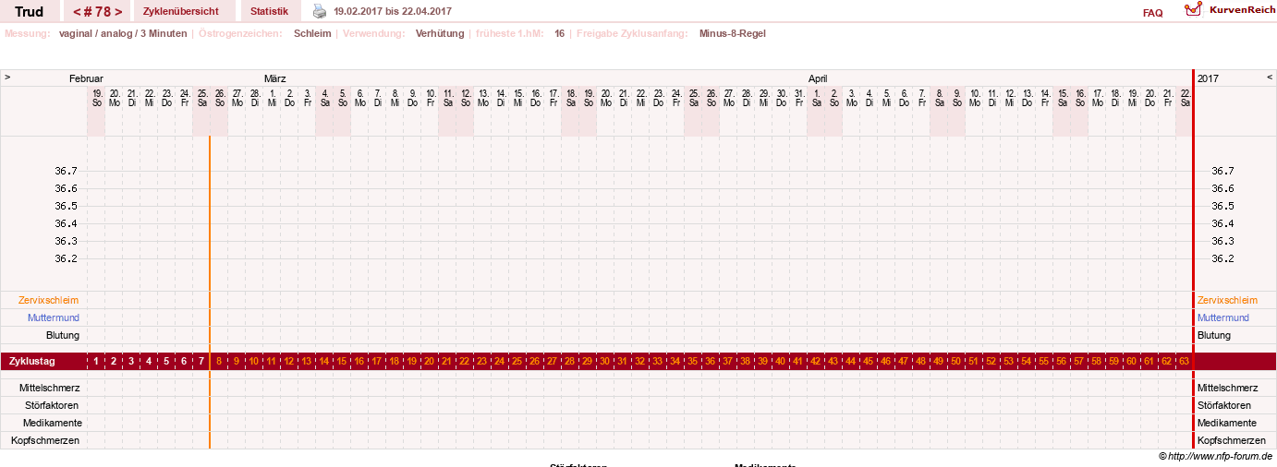Screen dimensions: 1277x467
Task: Select cycle day 14 in Zyklustag row
Action: click(x=324, y=361)
